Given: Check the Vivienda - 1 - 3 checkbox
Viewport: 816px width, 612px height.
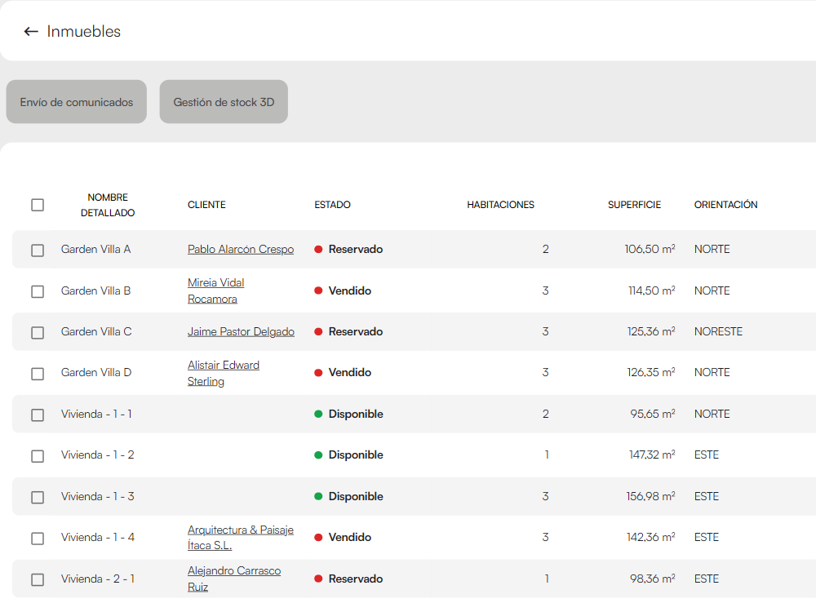Looking at the screenshot, I should (38, 497).
